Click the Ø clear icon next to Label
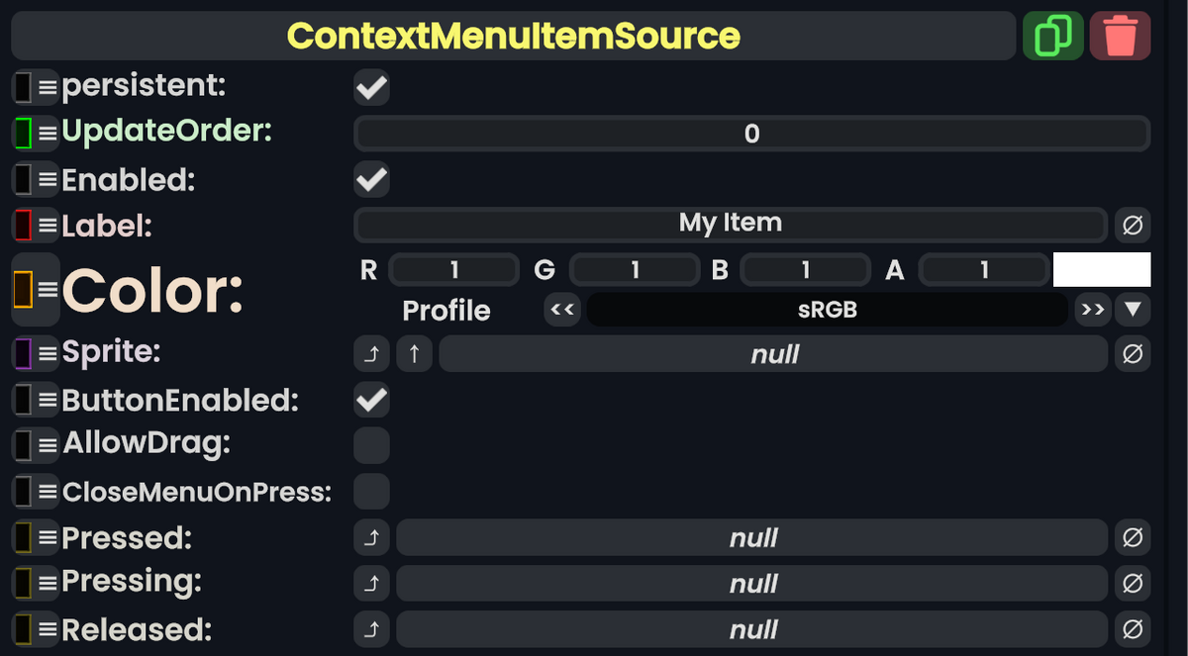Viewport: 1188px width, 656px height. [x=1133, y=225]
